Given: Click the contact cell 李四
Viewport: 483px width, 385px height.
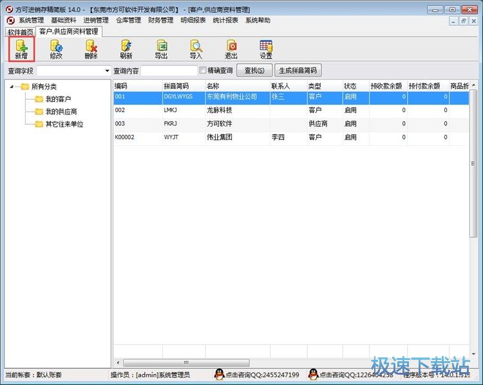Looking at the screenshot, I should [x=289, y=138].
